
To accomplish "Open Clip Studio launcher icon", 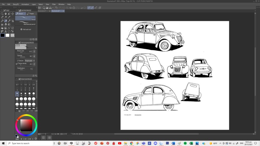I will coord(39,8).
